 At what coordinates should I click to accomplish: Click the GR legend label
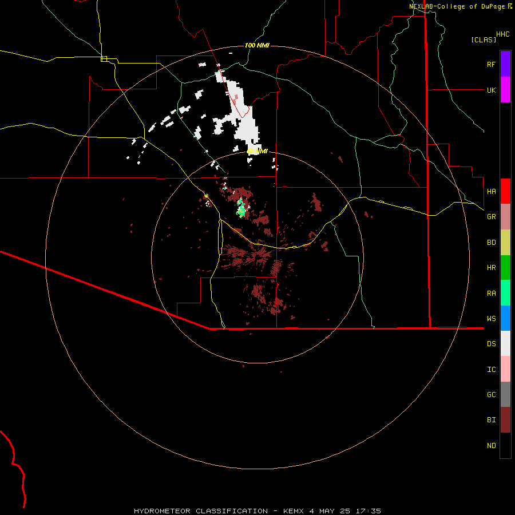tap(491, 217)
